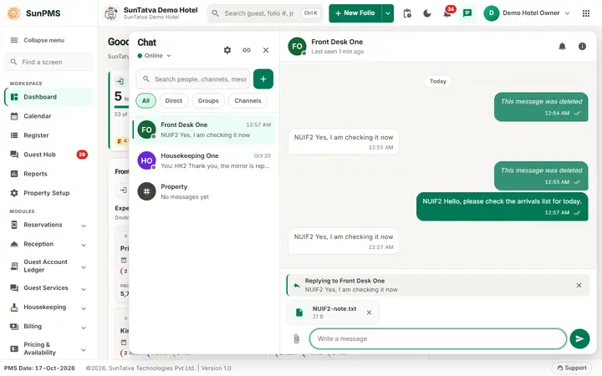The image size is (602, 376).
Task: Open notifications bell with badge 34
Action: [x=447, y=13]
